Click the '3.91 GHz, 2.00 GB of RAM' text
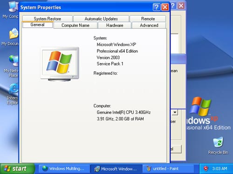This screenshot has height=174, width=233. coord(120,119)
